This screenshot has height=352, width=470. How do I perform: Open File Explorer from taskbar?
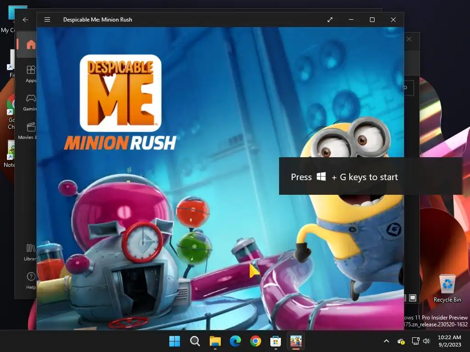[x=215, y=341]
